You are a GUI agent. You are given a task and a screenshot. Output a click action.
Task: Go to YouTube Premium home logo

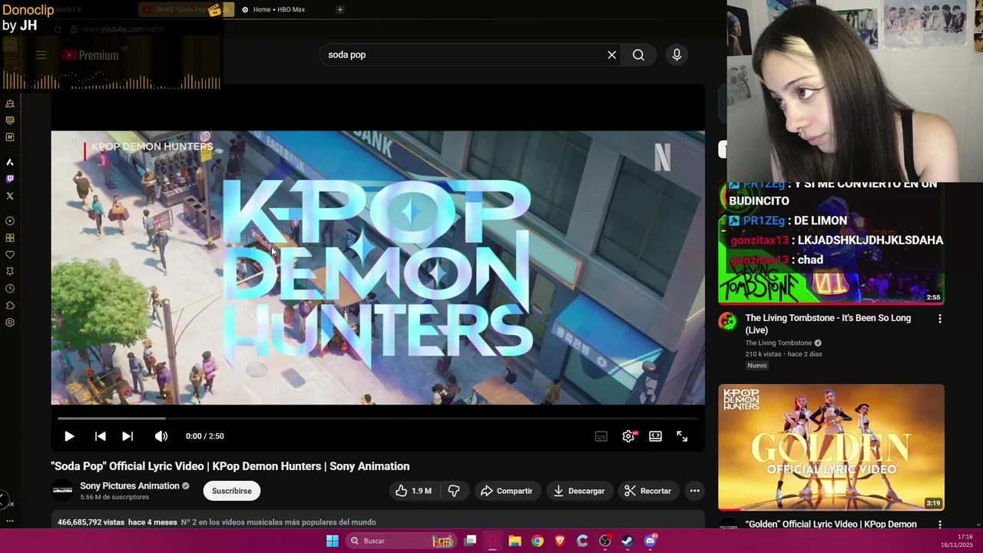90,55
